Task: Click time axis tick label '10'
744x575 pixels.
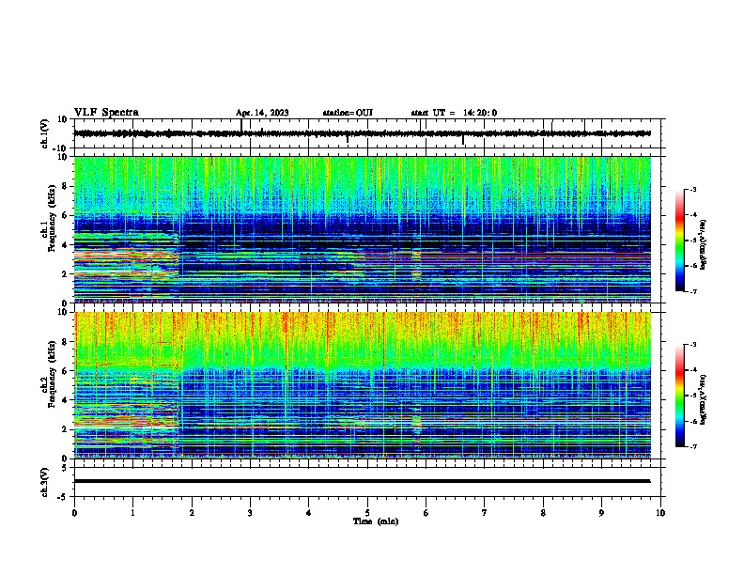Action: coord(660,513)
